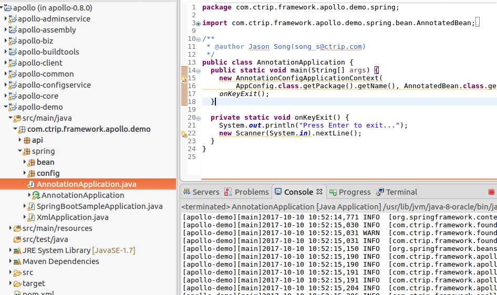Switch to the Problems tab
The width and height of the screenshot is (497, 295).
click(246, 192)
